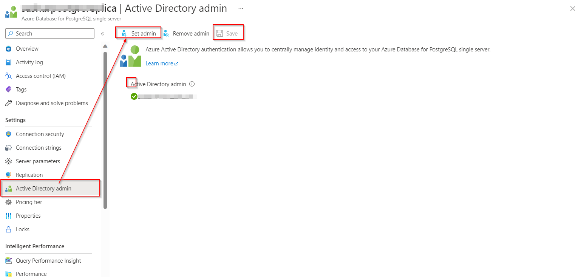
Task: Open Query Performance Insight
Action: pos(48,261)
